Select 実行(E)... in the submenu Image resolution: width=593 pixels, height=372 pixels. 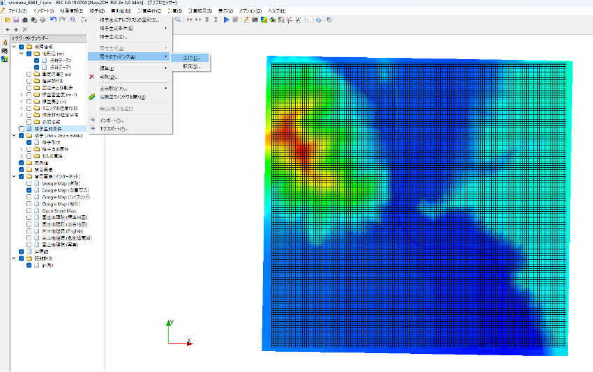pyautogui.click(x=190, y=58)
